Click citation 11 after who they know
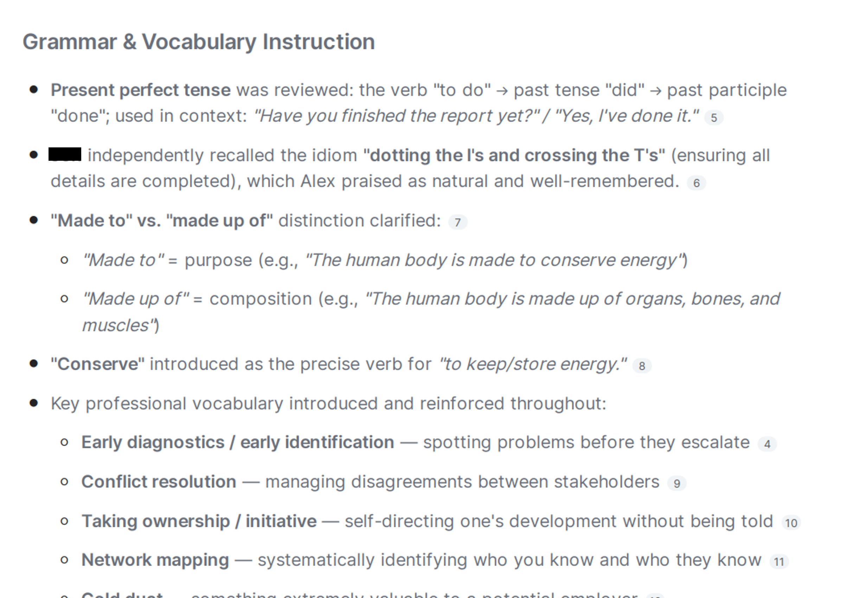The height and width of the screenshot is (598, 859). [x=779, y=562]
